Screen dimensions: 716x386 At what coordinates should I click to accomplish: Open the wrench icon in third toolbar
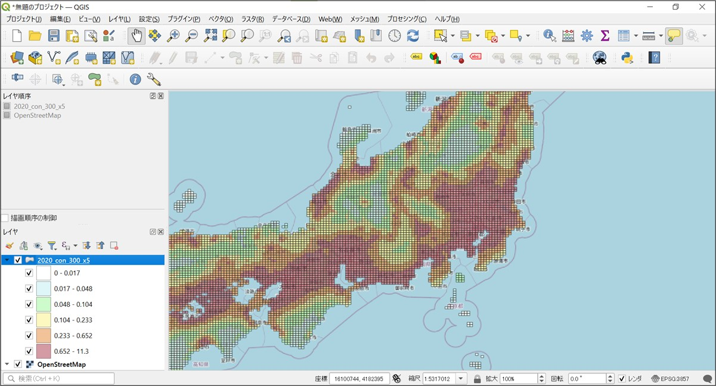(154, 79)
